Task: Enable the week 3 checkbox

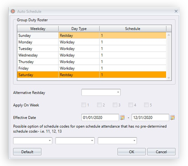Action: click(115, 105)
